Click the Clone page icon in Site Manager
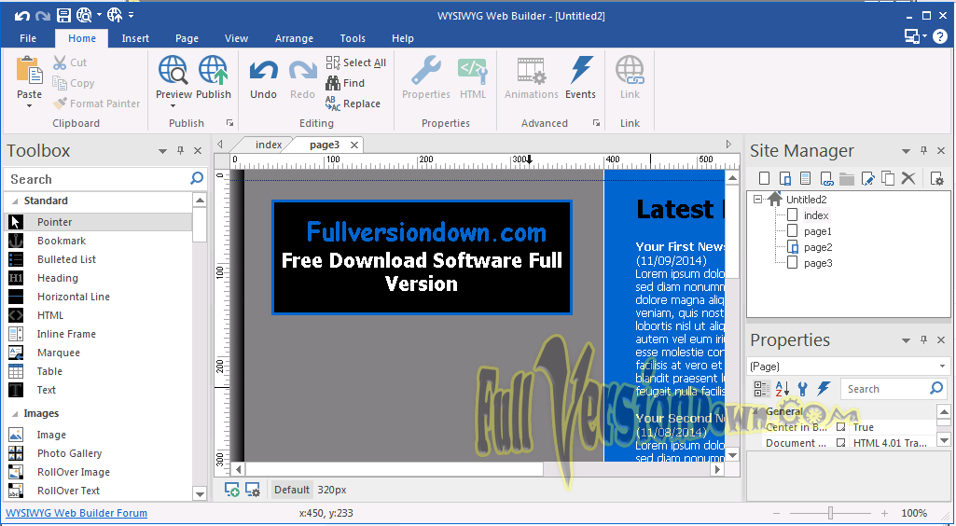 pos(888,178)
